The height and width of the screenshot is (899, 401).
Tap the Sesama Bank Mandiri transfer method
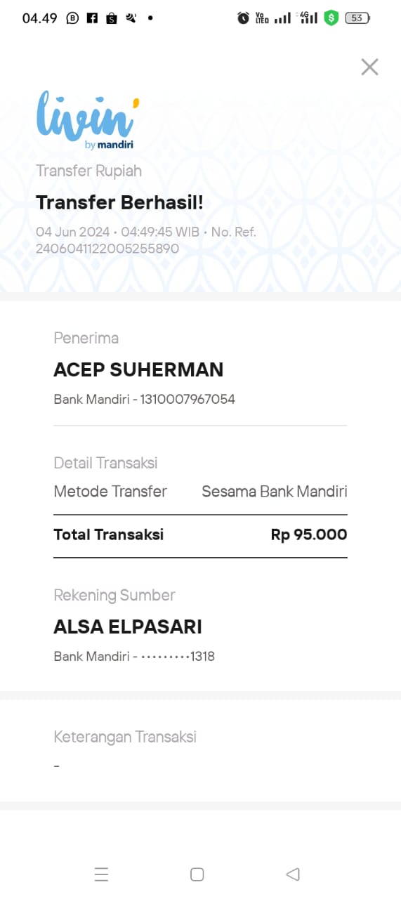pyautogui.click(x=275, y=492)
